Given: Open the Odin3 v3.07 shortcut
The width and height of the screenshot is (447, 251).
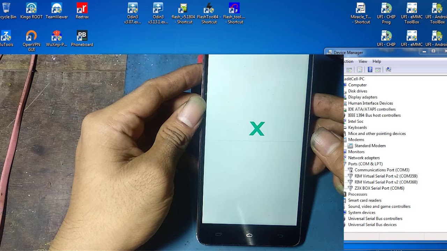Looking at the screenshot, I should pos(133,13).
